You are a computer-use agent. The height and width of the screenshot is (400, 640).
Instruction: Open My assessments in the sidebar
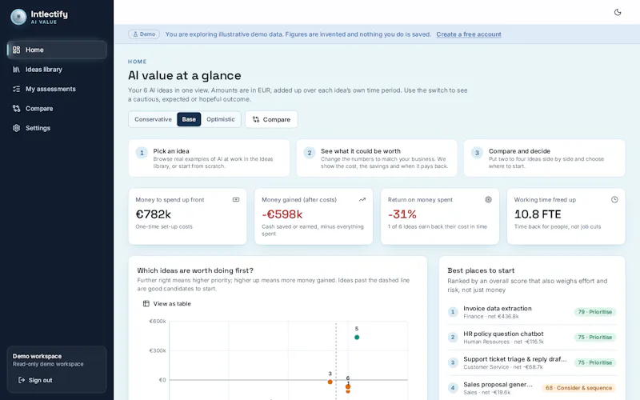point(57,89)
